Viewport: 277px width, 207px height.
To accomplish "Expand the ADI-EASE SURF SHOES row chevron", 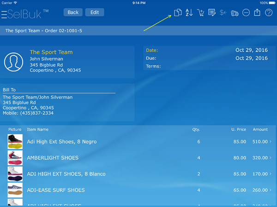I will 271,190.
